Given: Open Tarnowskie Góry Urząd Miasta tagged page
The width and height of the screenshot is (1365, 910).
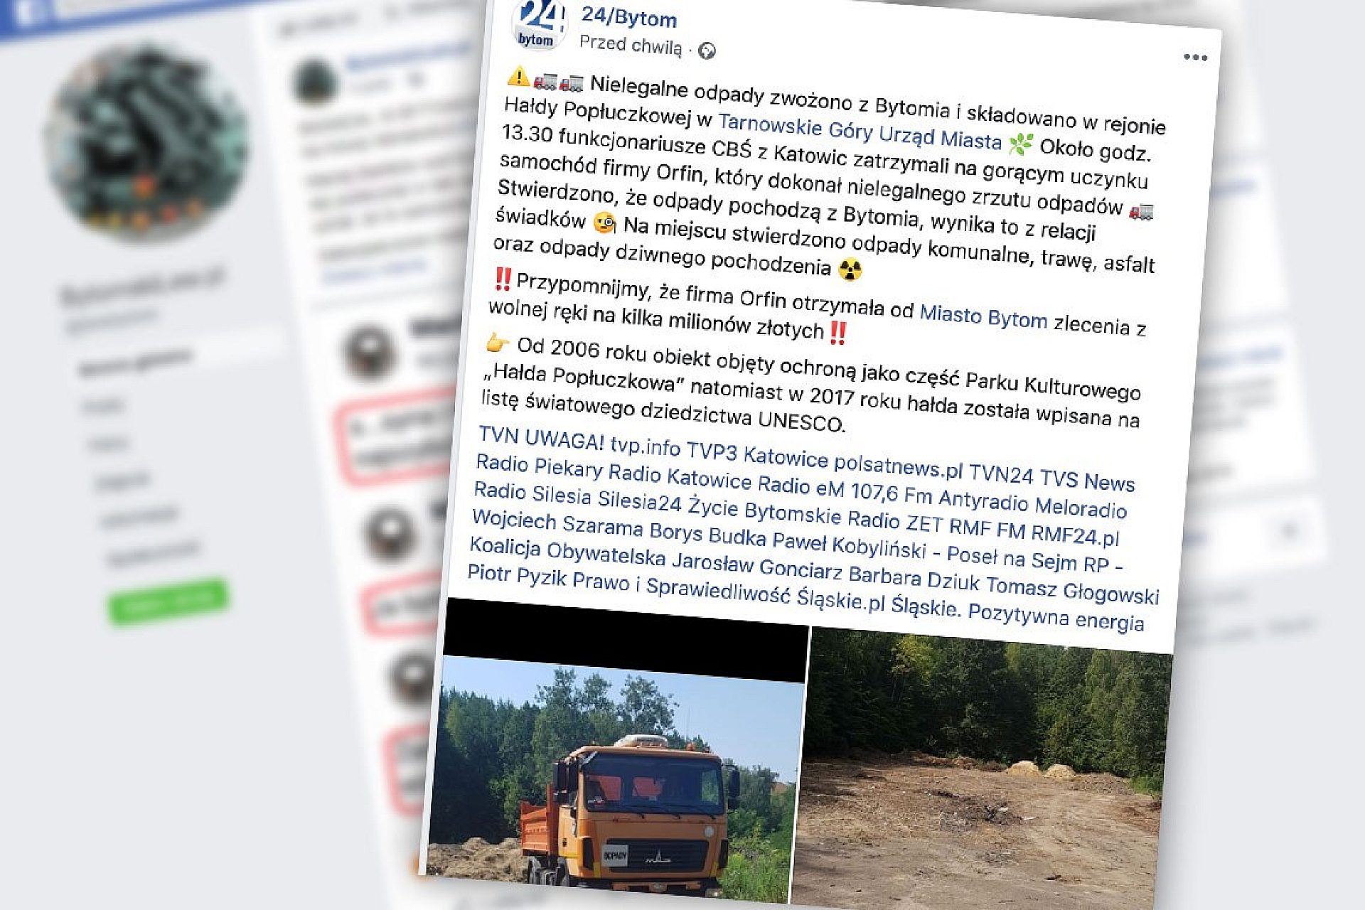Looking at the screenshot, I should click(x=860, y=132).
